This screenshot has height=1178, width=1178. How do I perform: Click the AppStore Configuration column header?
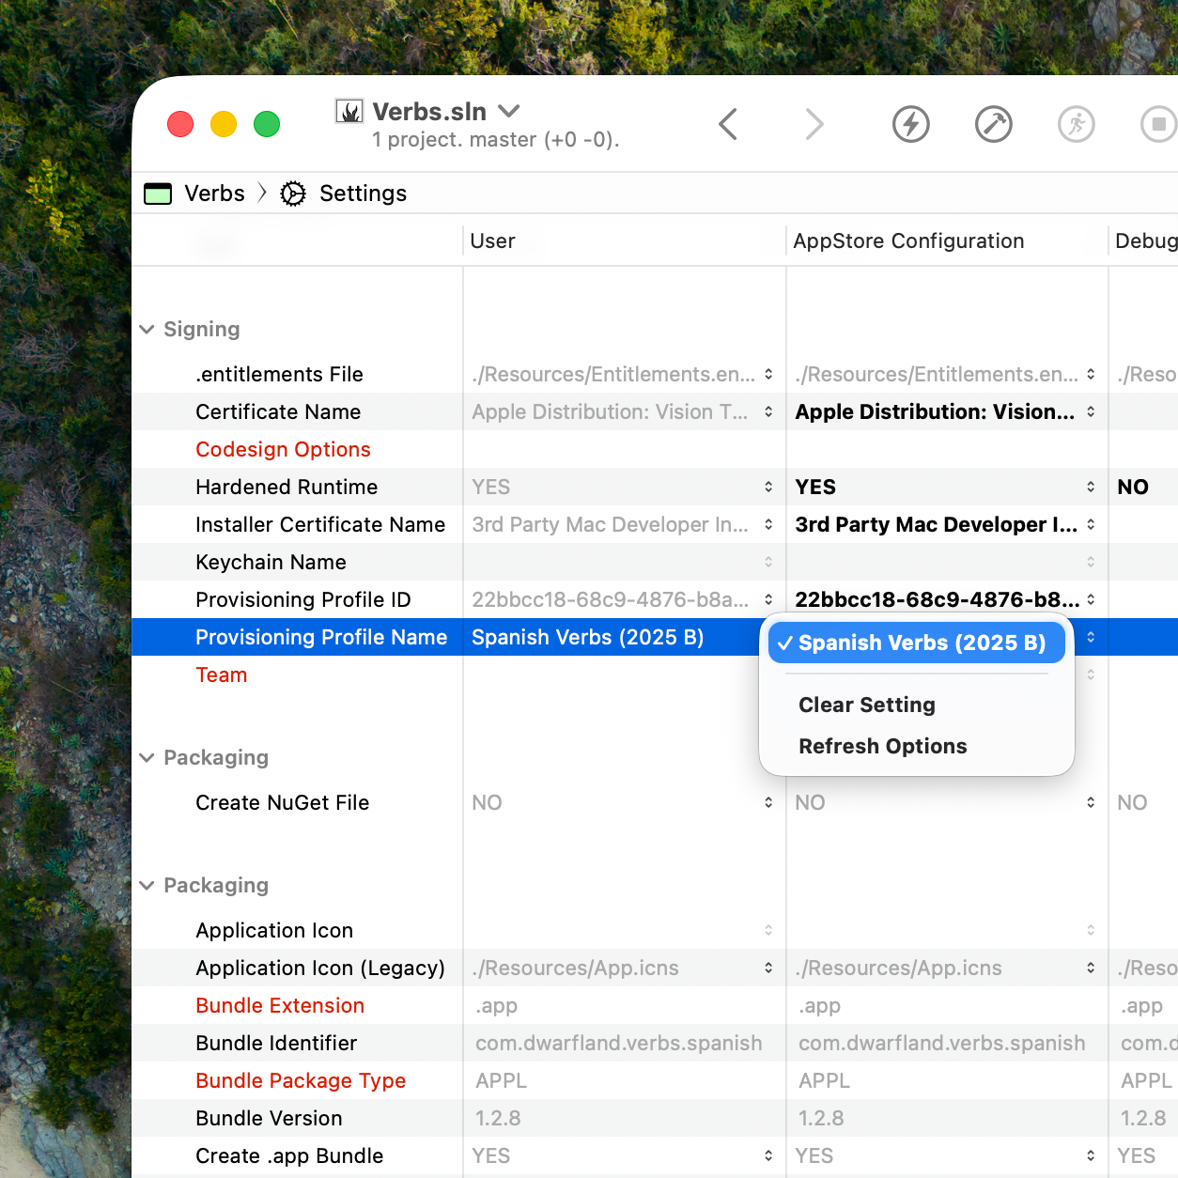click(x=908, y=241)
